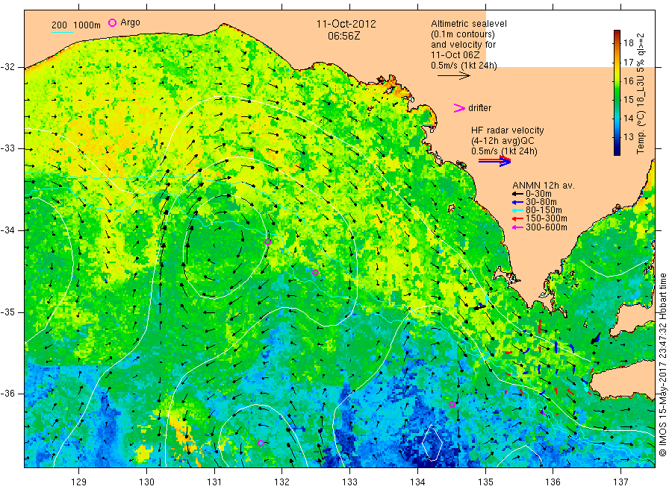Click the temperature color bar at 18

617,42
